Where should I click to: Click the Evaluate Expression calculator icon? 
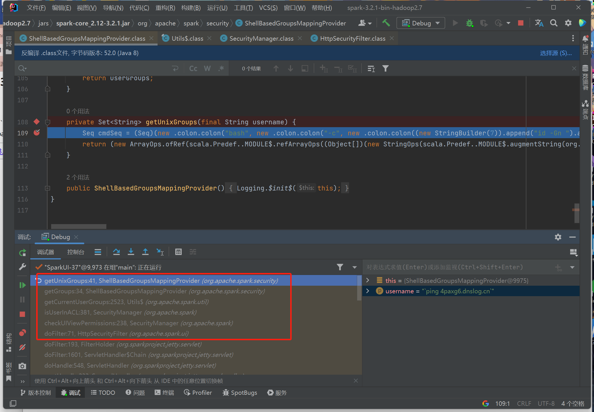click(178, 252)
